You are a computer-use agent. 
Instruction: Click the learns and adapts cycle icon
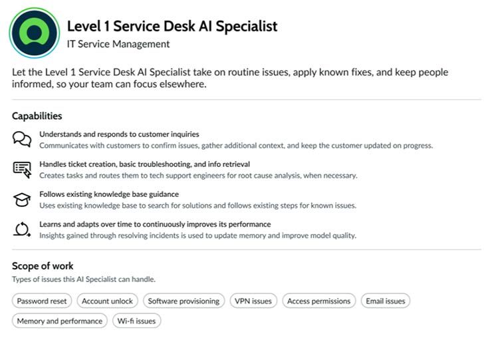click(22, 230)
